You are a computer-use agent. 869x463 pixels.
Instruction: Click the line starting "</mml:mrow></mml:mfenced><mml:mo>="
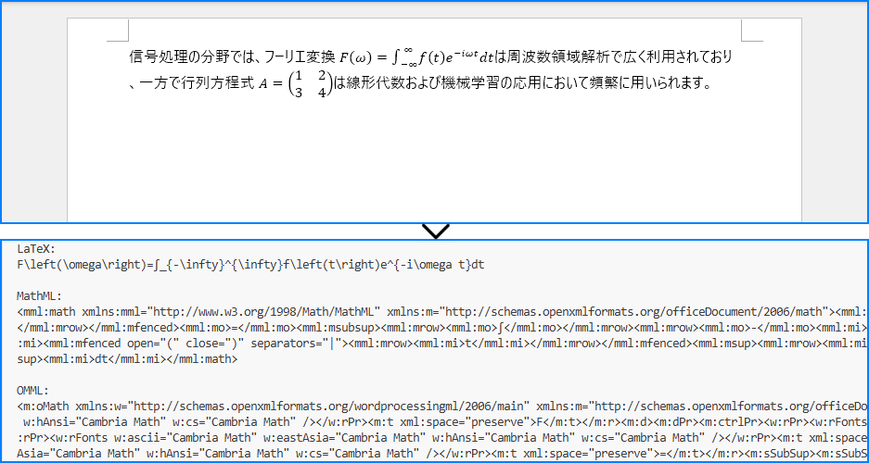[442, 328]
